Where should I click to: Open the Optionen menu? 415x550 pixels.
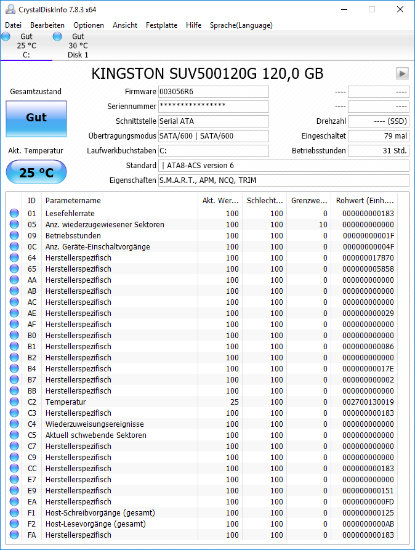click(89, 25)
